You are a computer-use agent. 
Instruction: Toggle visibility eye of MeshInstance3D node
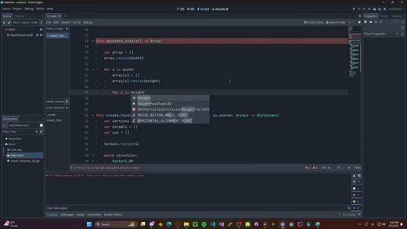coord(41,35)
